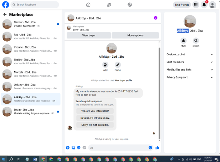Show hidden system tray icons
Image resolution: width=220 pixels, height=162 pixels.
pyautogui.click(x=179, y=159)
